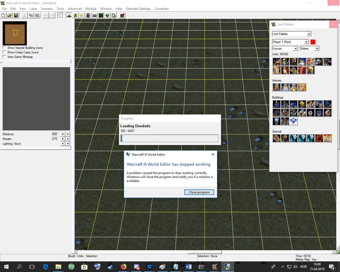Enable Show Neutral Building Icons checkbox
The image size is (340, 272).
(4, 48)
